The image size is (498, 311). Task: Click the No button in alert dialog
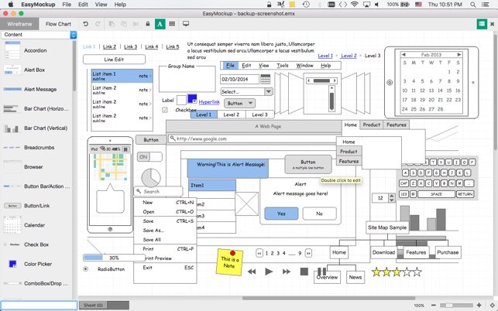[x=320, y=214]
